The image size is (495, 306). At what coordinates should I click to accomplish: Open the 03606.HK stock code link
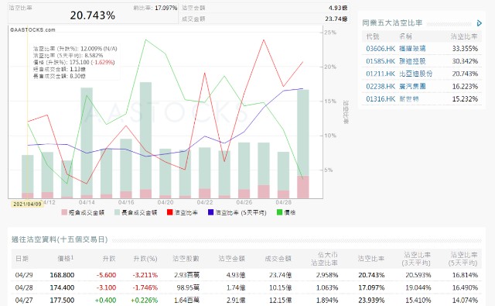[x=381, y=49]
